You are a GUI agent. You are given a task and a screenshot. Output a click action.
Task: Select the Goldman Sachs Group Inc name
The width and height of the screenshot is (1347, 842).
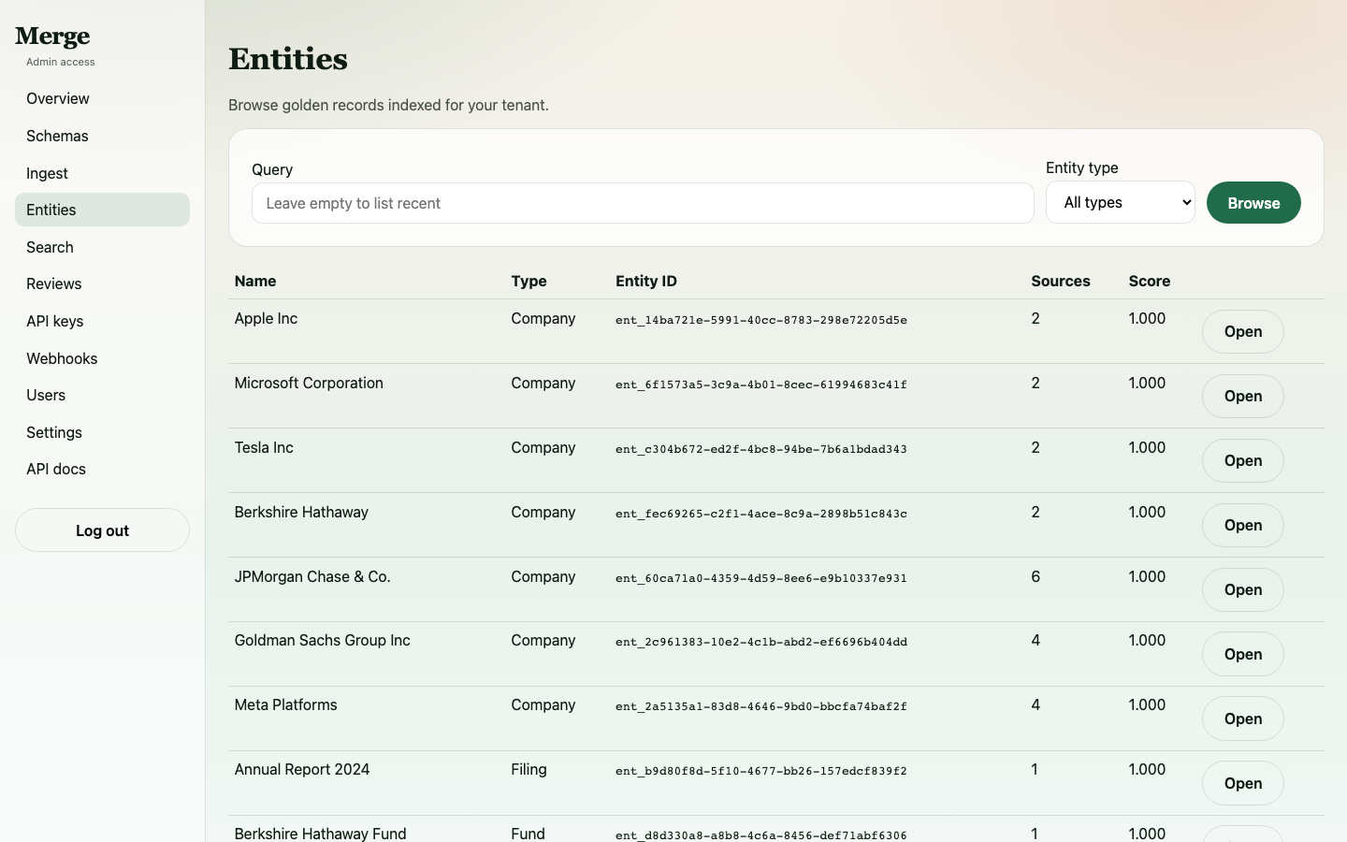click(x=322, y=640)
